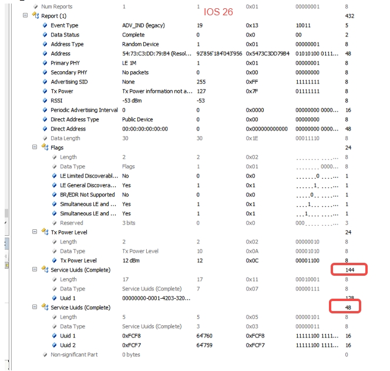Click the Reserved field icon
The image size is (390, 371).
point(55,223)
